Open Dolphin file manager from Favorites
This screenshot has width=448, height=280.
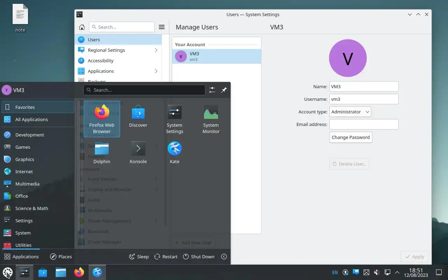click(x=102, y=153)
